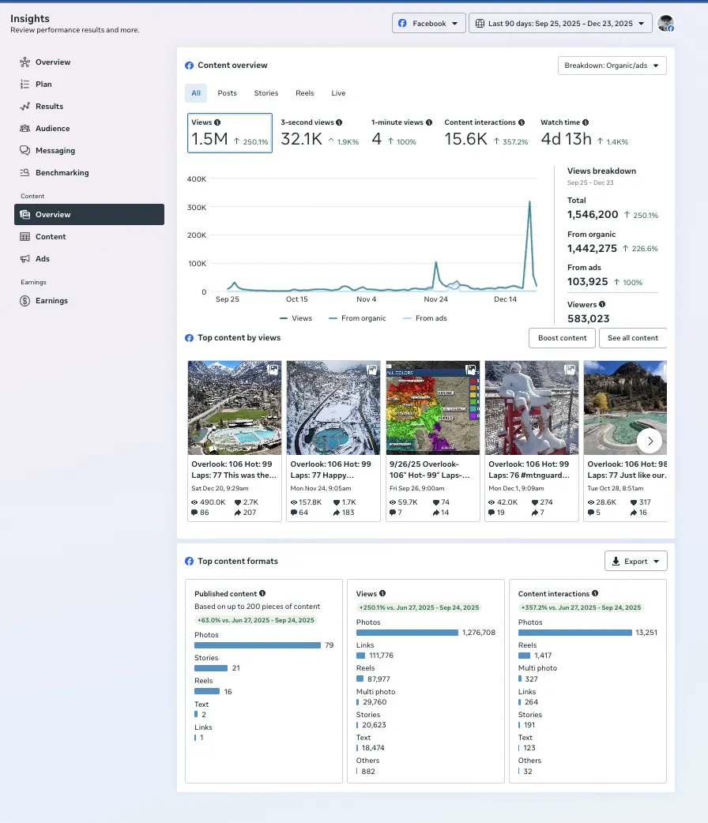Viewport: 708px width, 823px height.
Task: Switch to the Reels tab
Action: (x=305, y=93)
